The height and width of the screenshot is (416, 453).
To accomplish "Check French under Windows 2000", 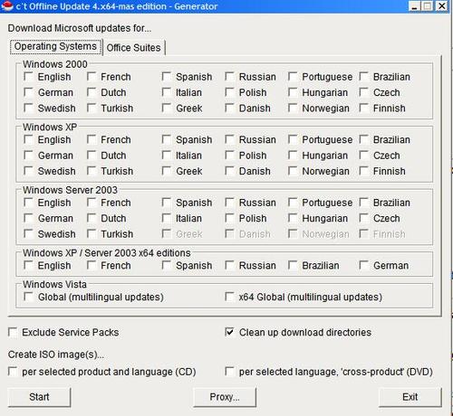I will pos(92,77).
